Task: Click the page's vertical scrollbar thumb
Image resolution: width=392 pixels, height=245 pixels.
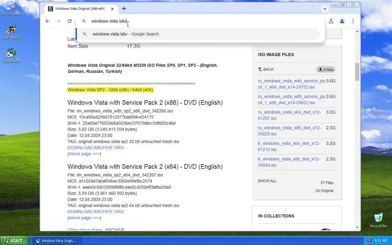Action: (357, 72)
